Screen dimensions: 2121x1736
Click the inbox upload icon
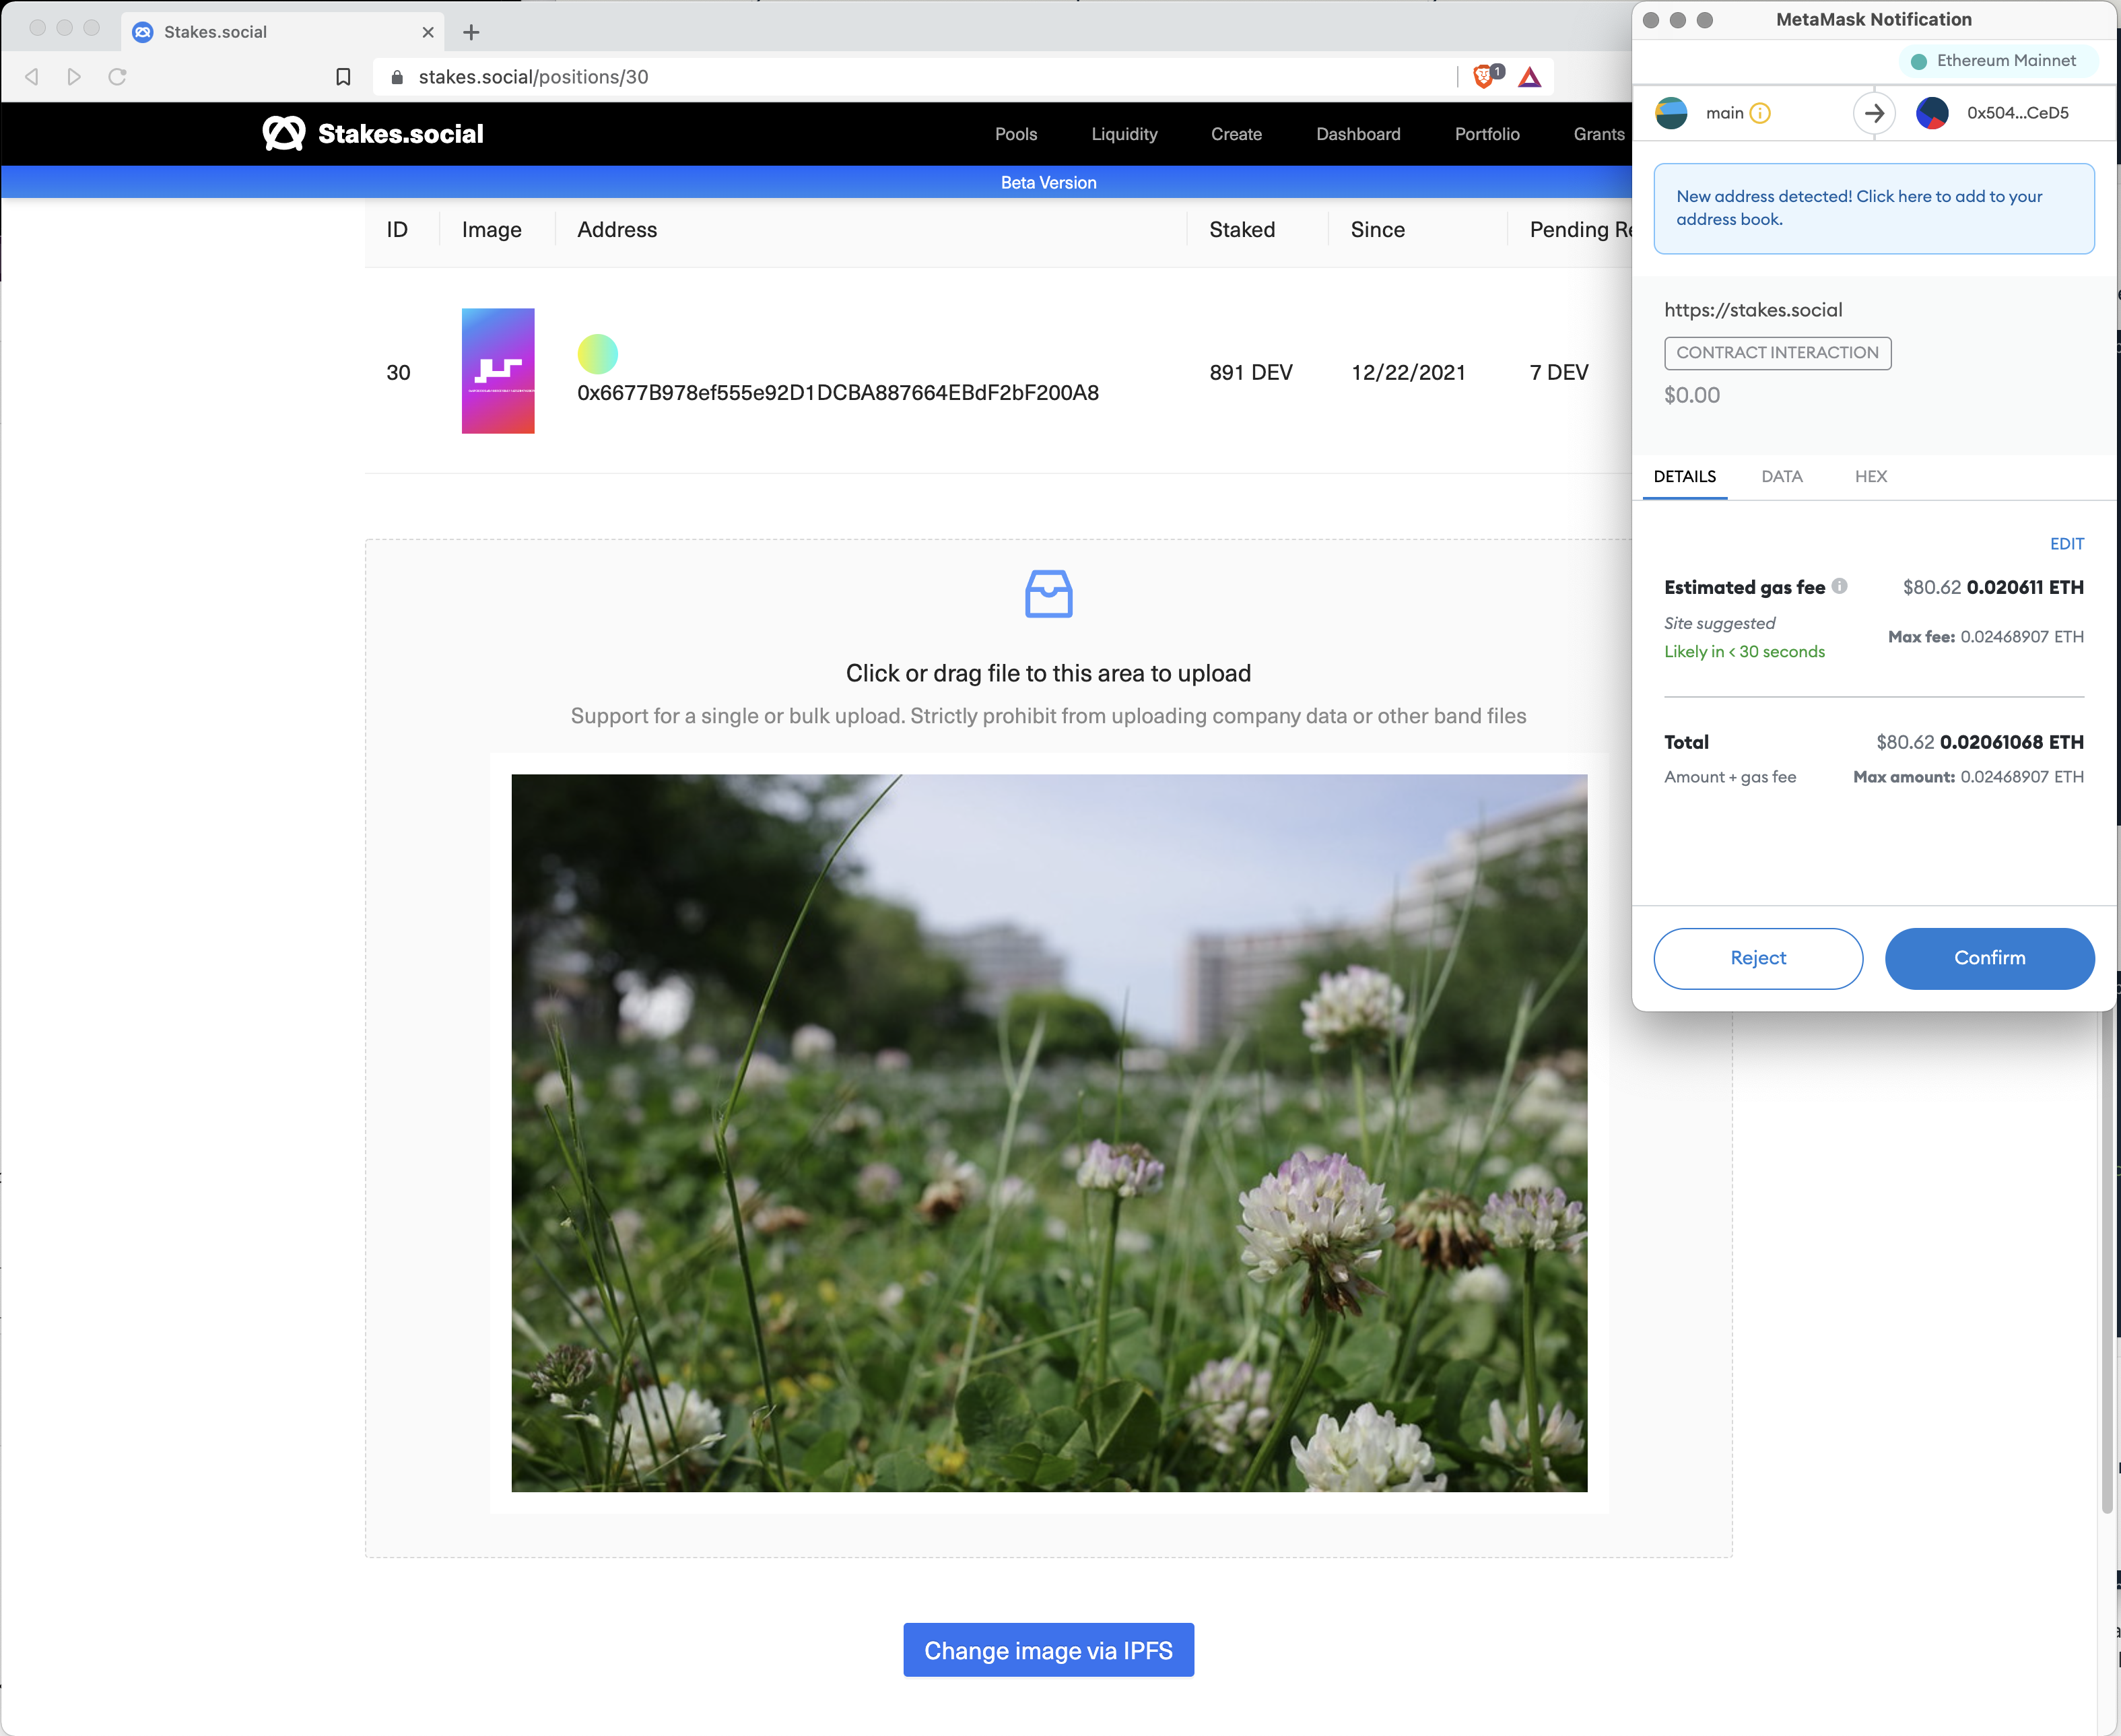tap(1049, 594)
